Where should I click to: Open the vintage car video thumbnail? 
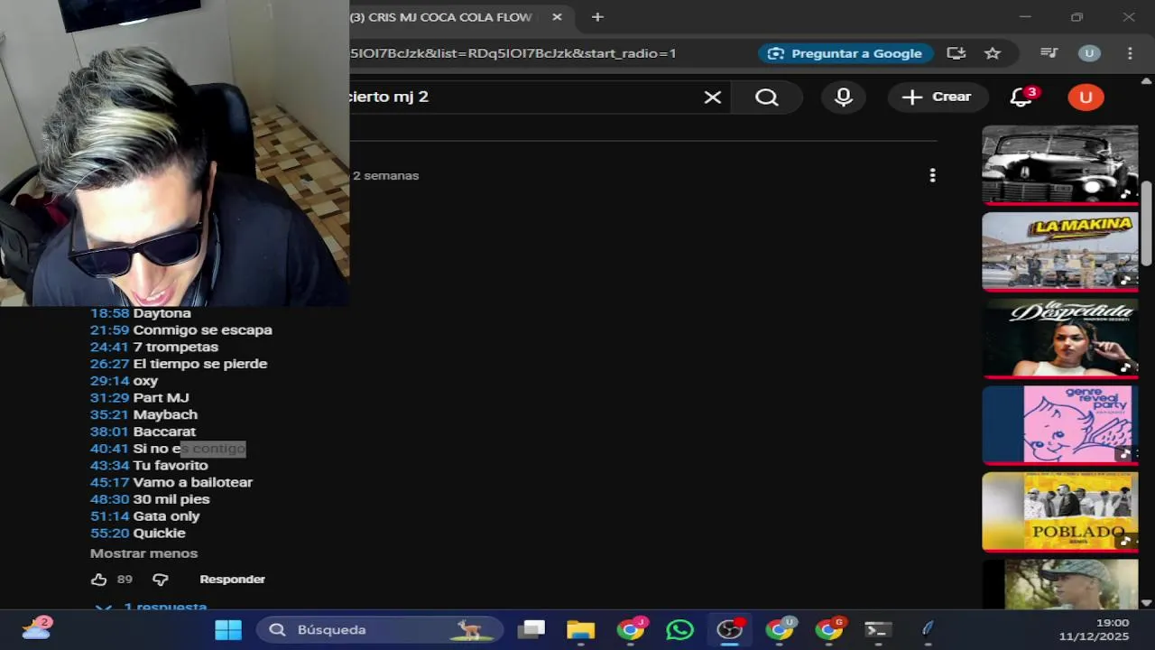[1060, 164]
